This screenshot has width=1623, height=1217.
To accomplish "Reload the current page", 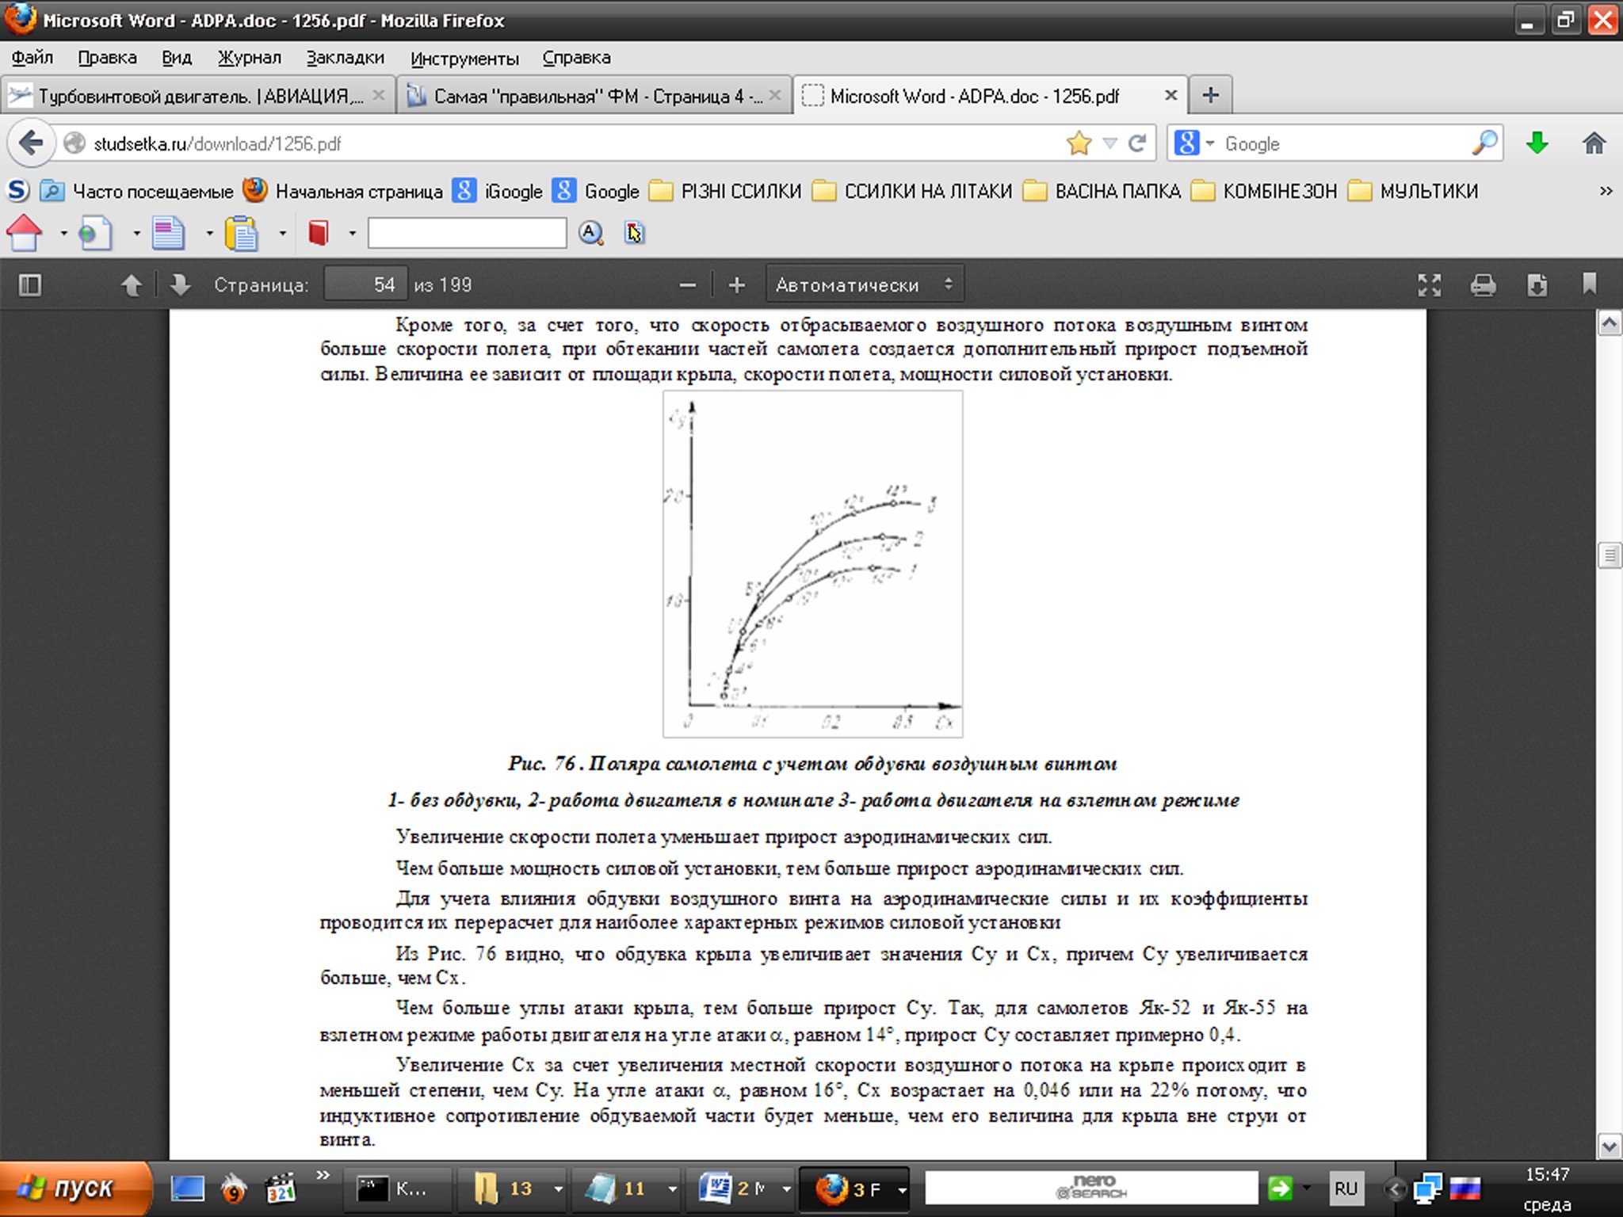I will pos(1137,143).
